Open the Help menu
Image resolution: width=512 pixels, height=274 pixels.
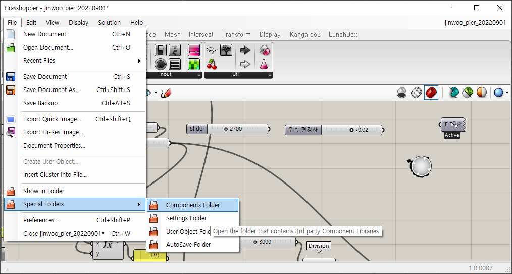pos(136,23)
